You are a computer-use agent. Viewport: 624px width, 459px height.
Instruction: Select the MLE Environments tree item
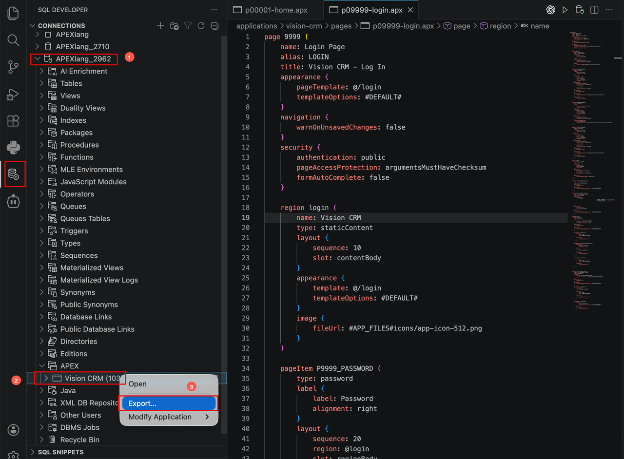(92, 170)
